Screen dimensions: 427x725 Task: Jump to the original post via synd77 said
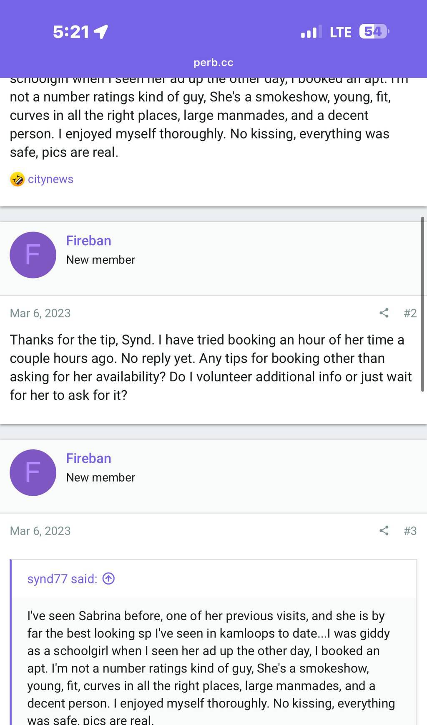tap(62, 578)
